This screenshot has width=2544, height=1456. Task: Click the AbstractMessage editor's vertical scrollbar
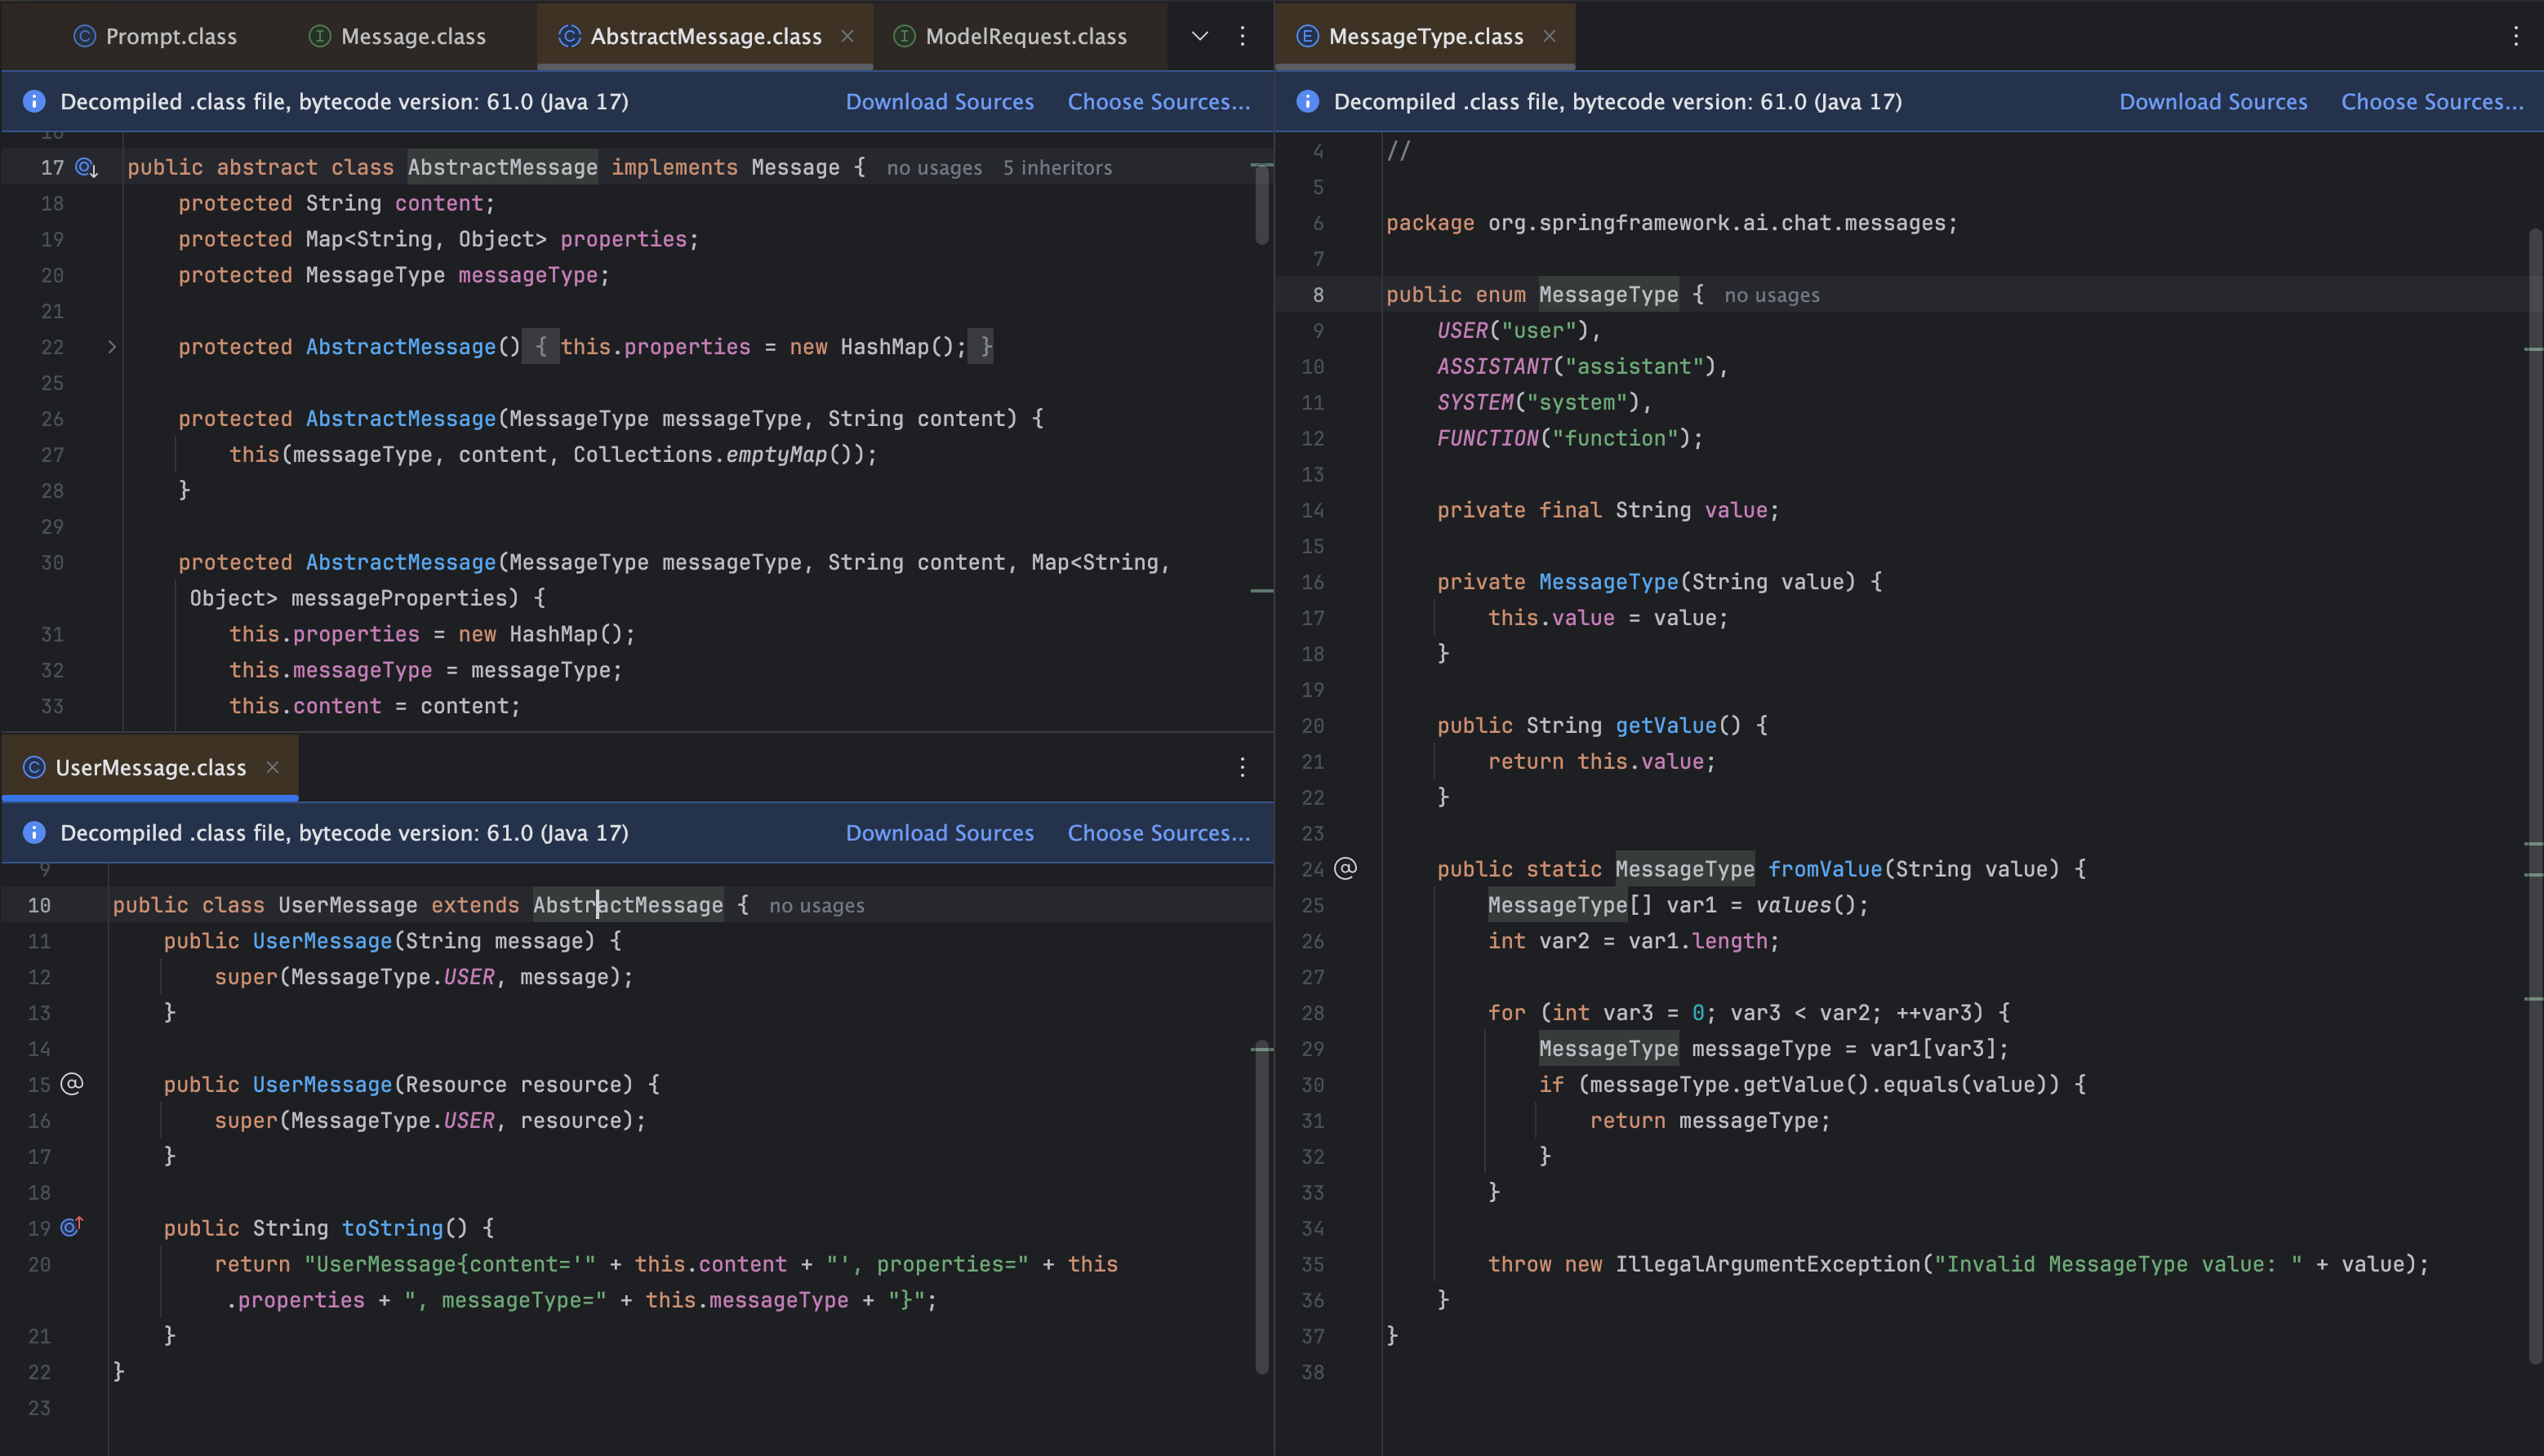1261,205
